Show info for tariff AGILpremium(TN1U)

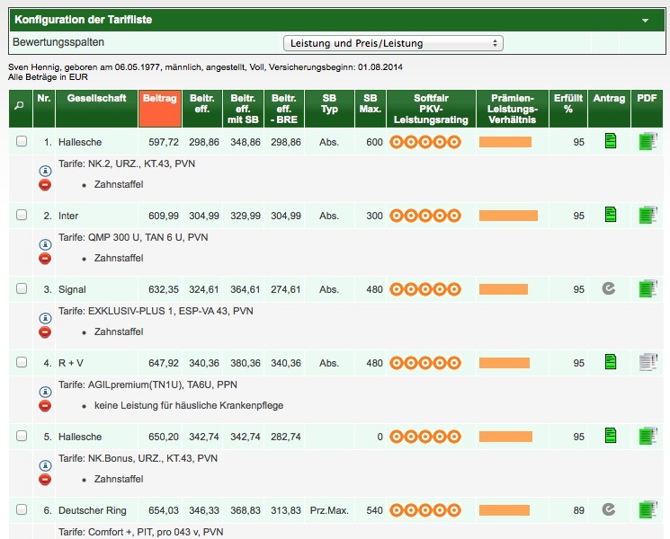pyautogui.click(x=45, y=392)
